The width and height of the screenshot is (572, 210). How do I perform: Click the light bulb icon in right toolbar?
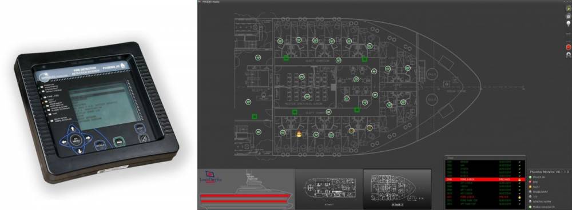[569, 23]
